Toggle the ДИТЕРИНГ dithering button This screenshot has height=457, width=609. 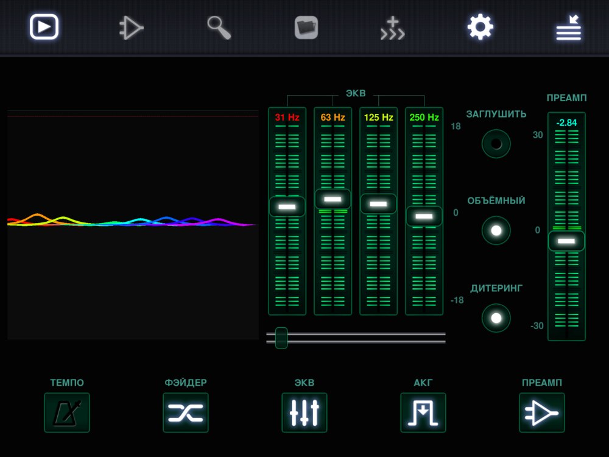coord(496,318)
